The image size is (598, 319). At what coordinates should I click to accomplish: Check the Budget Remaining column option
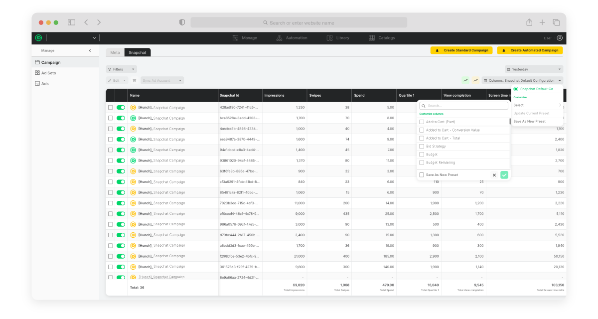pos(422,162)
